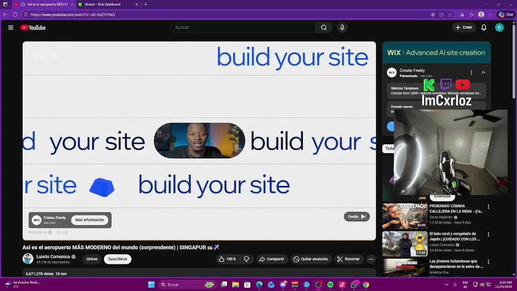Open ESP IN language input indicator
This screenshot has height=291, width=517.
tap(465, 285)
